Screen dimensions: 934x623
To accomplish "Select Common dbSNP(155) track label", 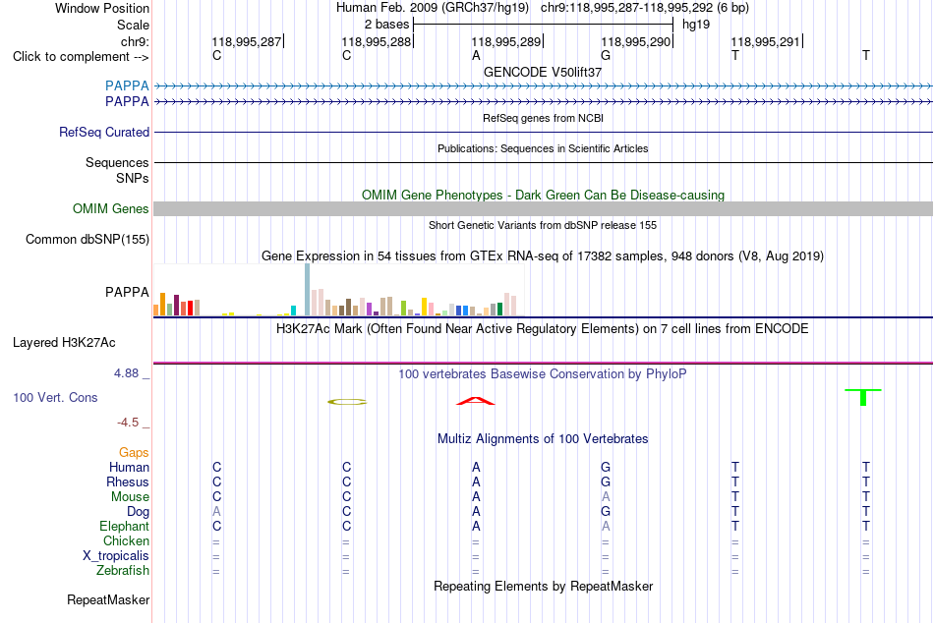I will (x=88, y=240).
